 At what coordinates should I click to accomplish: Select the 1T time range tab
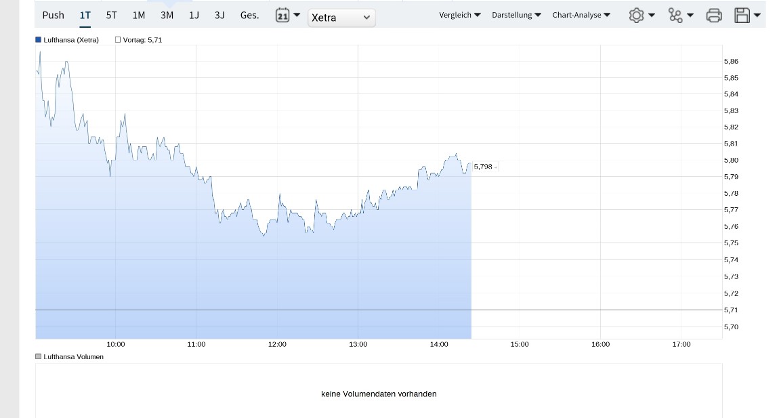pos(85,15)
